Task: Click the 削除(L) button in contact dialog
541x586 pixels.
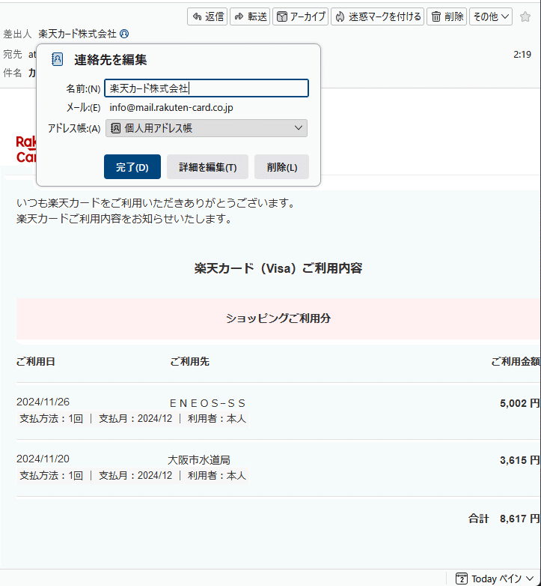Action: (281, 166)
